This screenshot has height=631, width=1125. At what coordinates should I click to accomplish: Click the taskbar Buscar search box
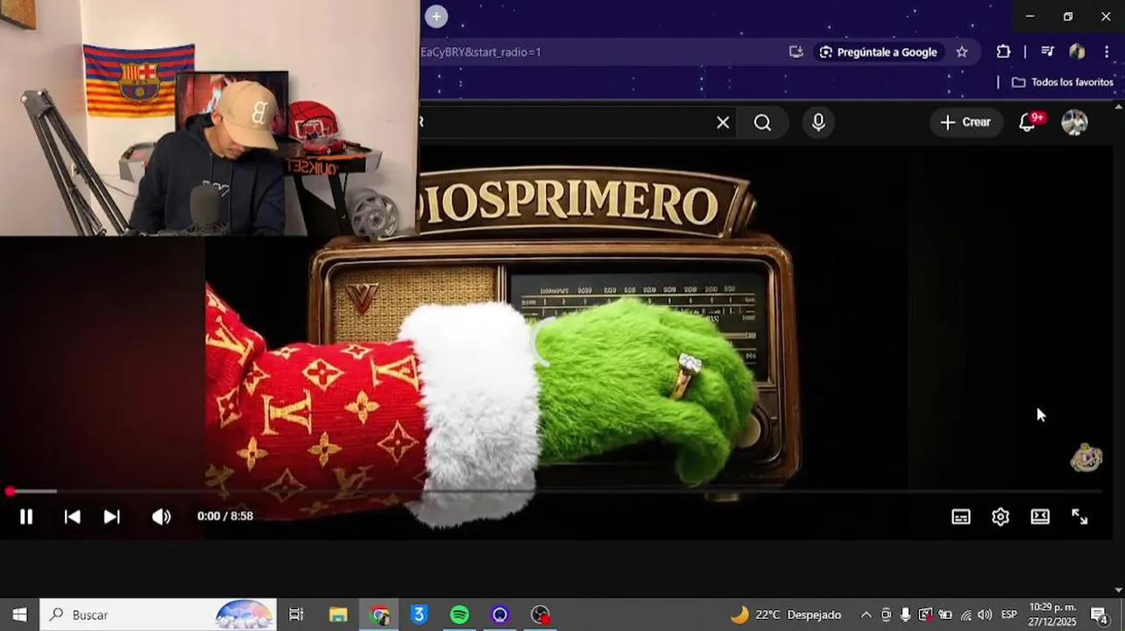click(159, 614)
